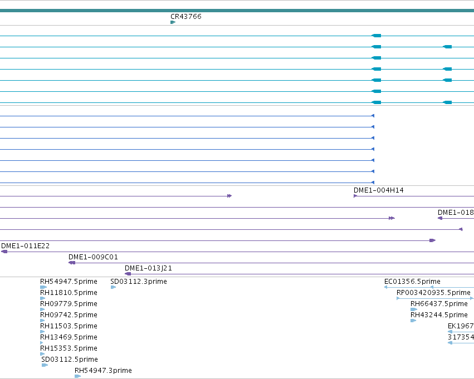Select the glyph below SD03112.5prime
Image resolution: width=474 pixels, height=379 pixels.
[45, 365]
